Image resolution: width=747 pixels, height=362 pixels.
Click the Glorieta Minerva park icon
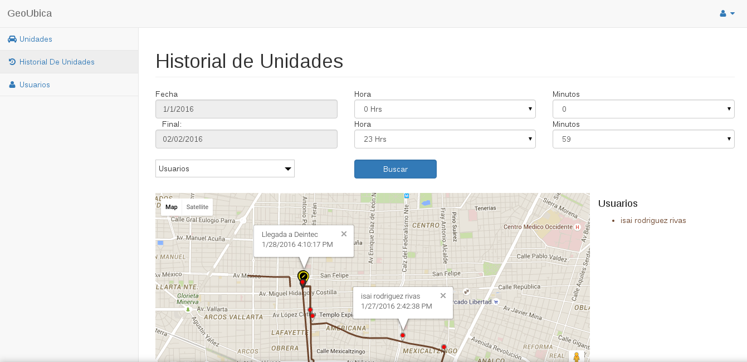188,309
